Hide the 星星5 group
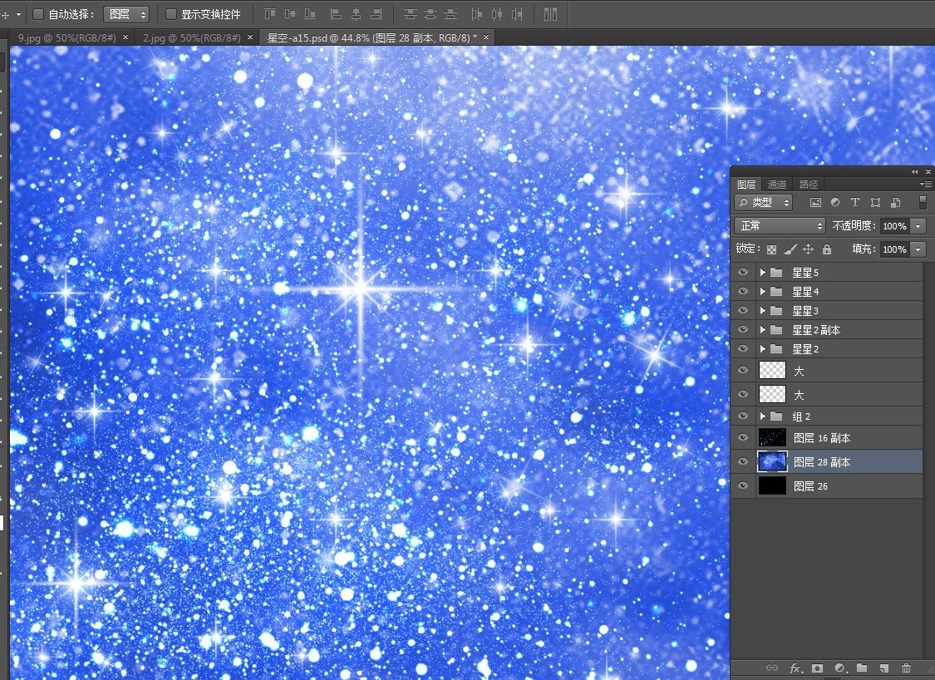Image resolution: width=935 pixels, height=680 pixels. click(x=743, y=272)
